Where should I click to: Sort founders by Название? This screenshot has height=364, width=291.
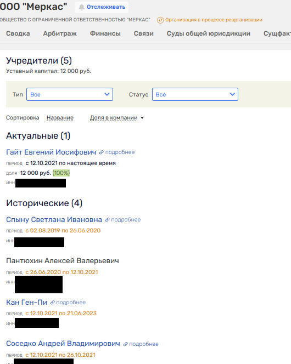60,118
